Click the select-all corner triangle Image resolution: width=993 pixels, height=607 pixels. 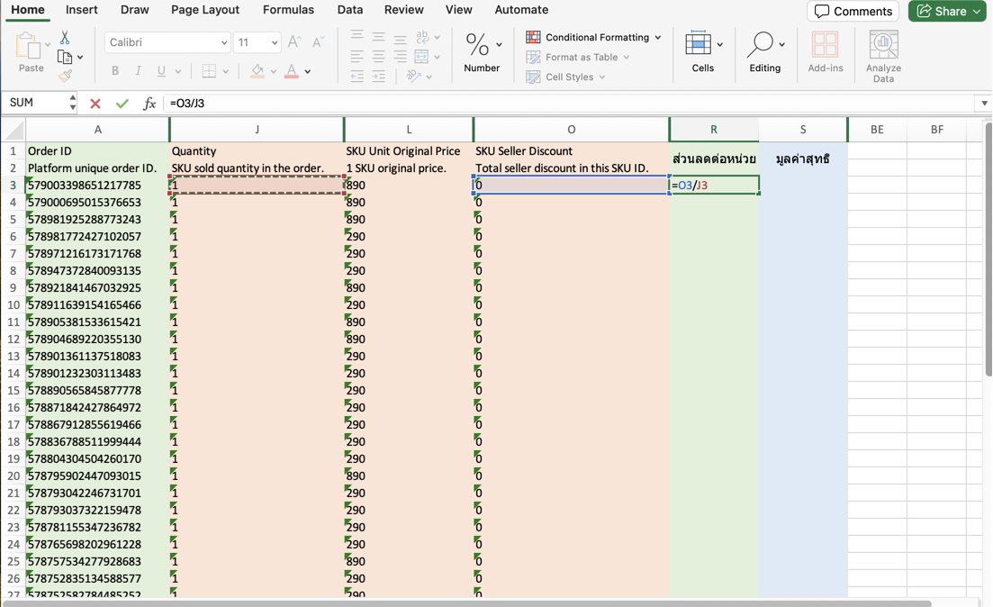14,130
